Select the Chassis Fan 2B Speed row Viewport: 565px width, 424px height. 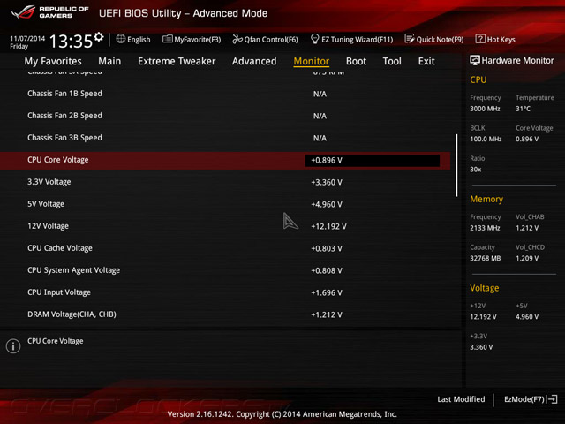225,116
